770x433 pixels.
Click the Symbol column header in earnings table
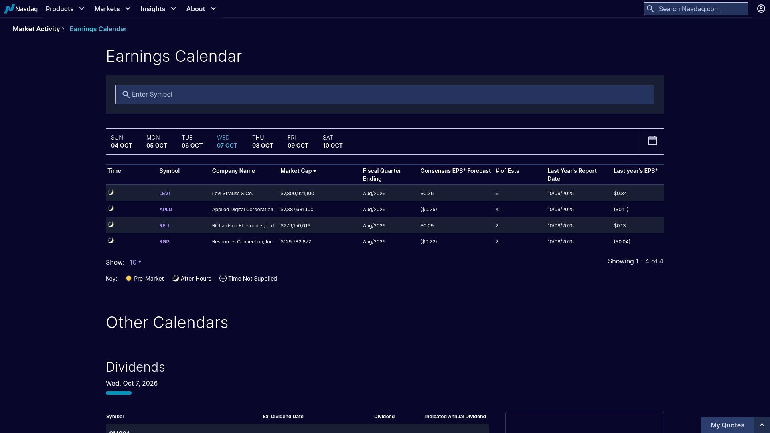click(169, 171)
